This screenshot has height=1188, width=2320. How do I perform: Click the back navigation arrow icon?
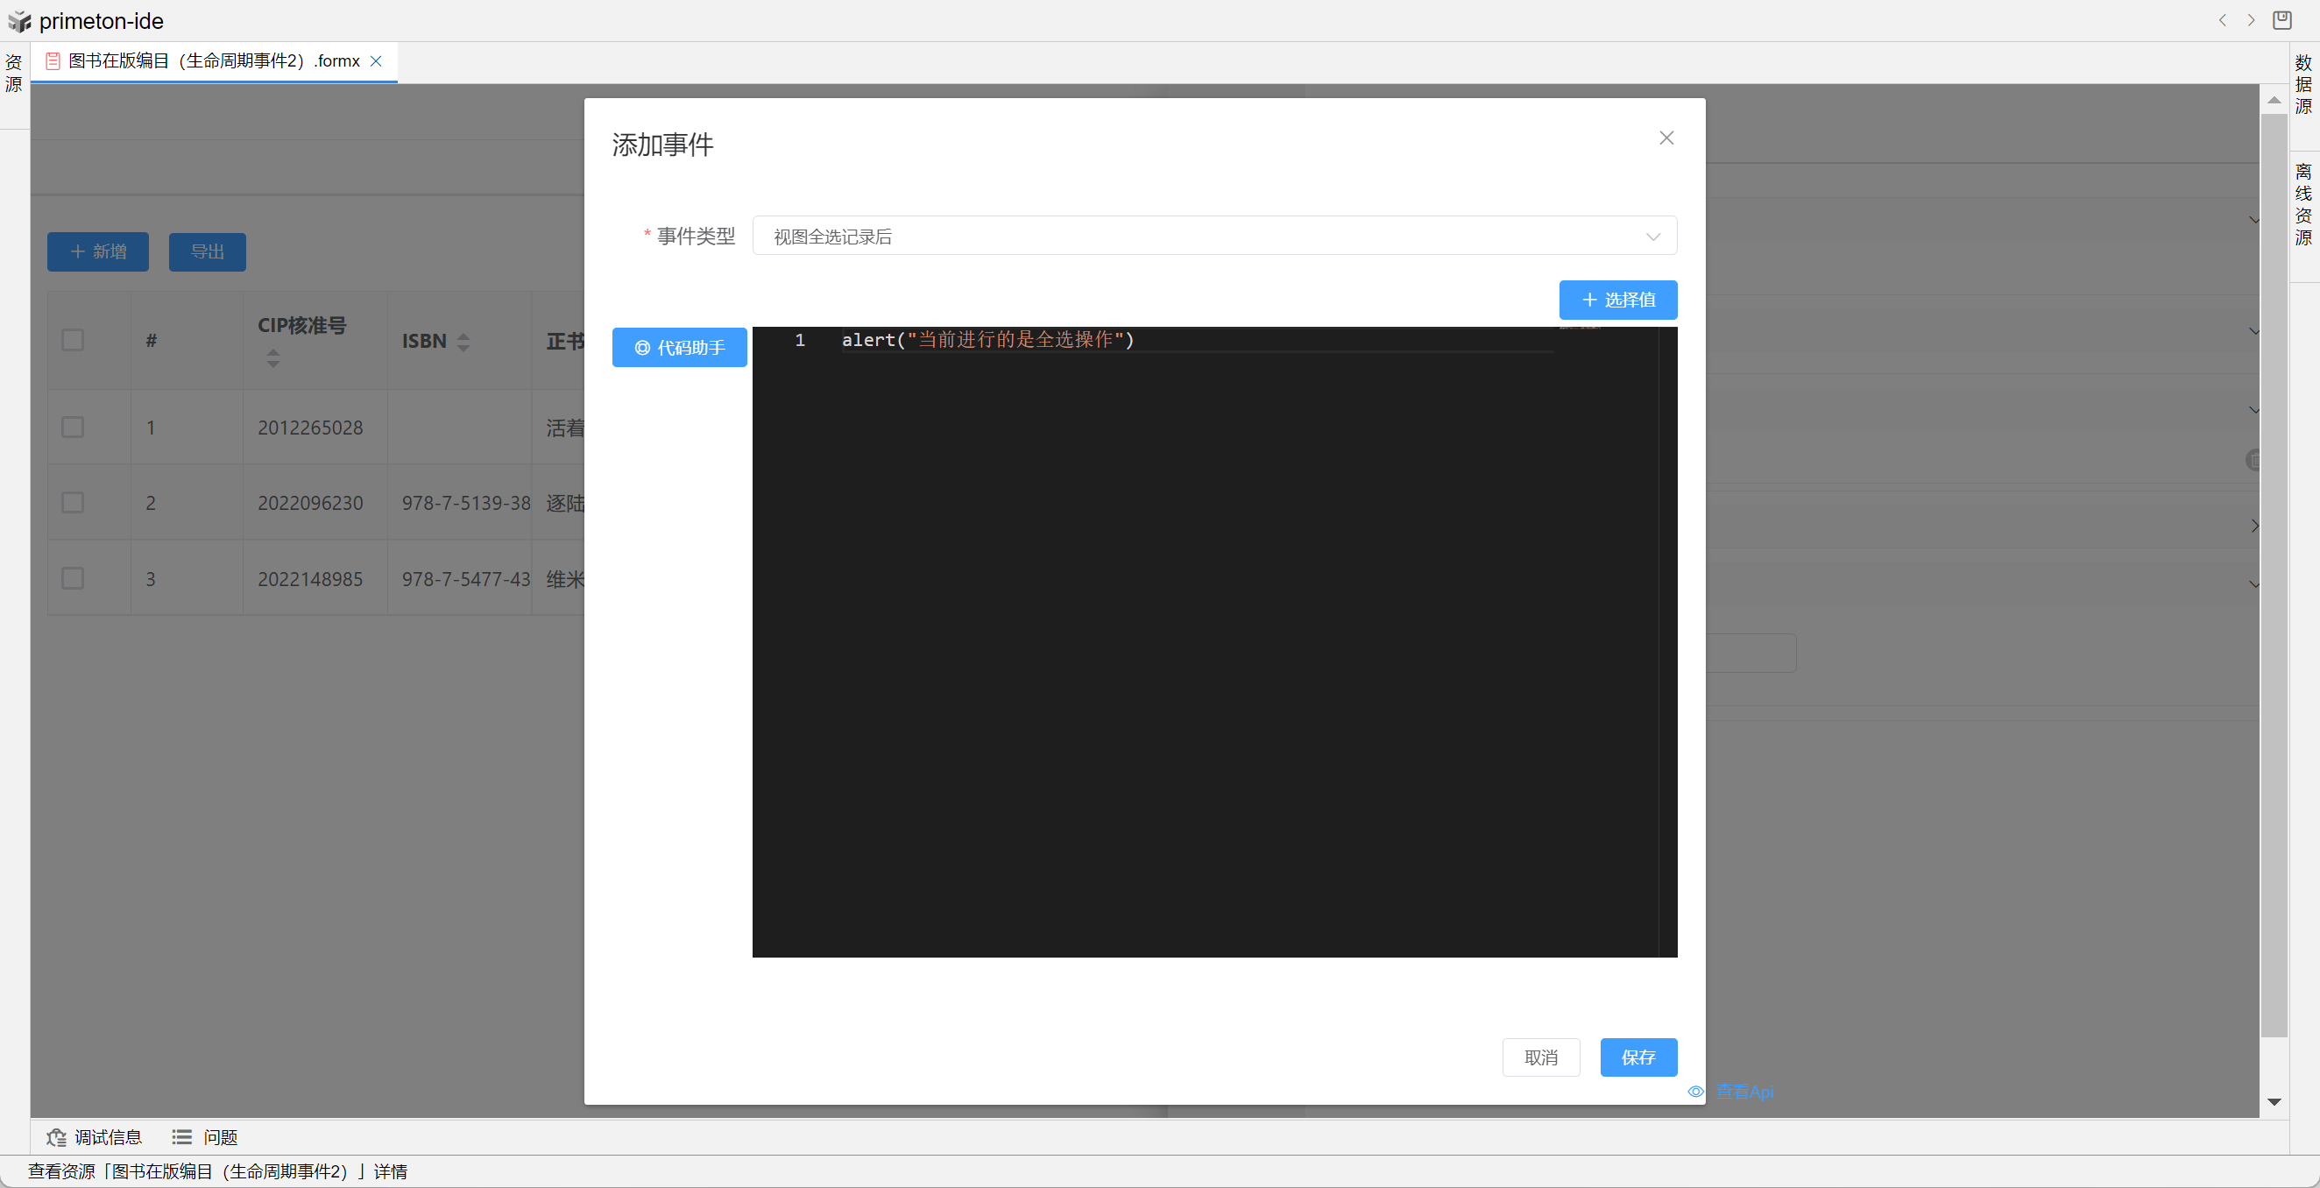(2223, 20)
